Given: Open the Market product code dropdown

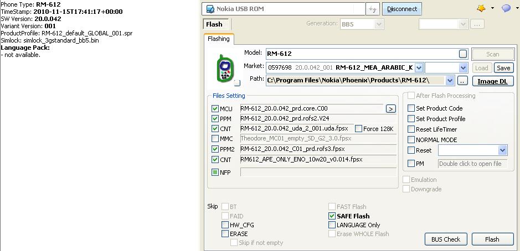Looking at the screenshot, I should (419, 68).
